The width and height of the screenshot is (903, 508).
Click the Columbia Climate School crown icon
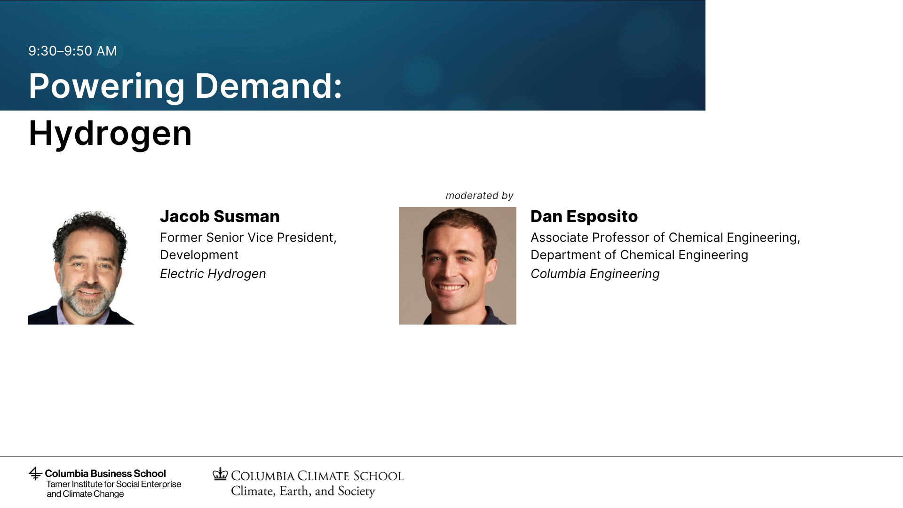click(x=220, y=474)
